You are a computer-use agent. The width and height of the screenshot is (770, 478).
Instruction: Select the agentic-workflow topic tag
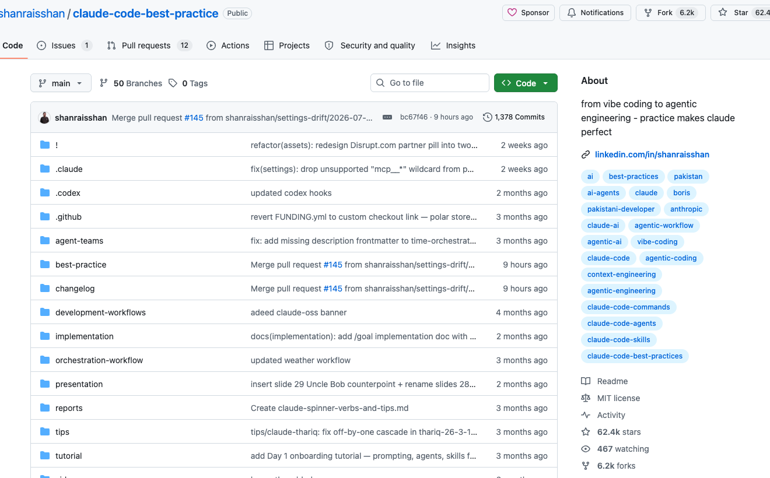pyautogui.click(x=664, y=226)
